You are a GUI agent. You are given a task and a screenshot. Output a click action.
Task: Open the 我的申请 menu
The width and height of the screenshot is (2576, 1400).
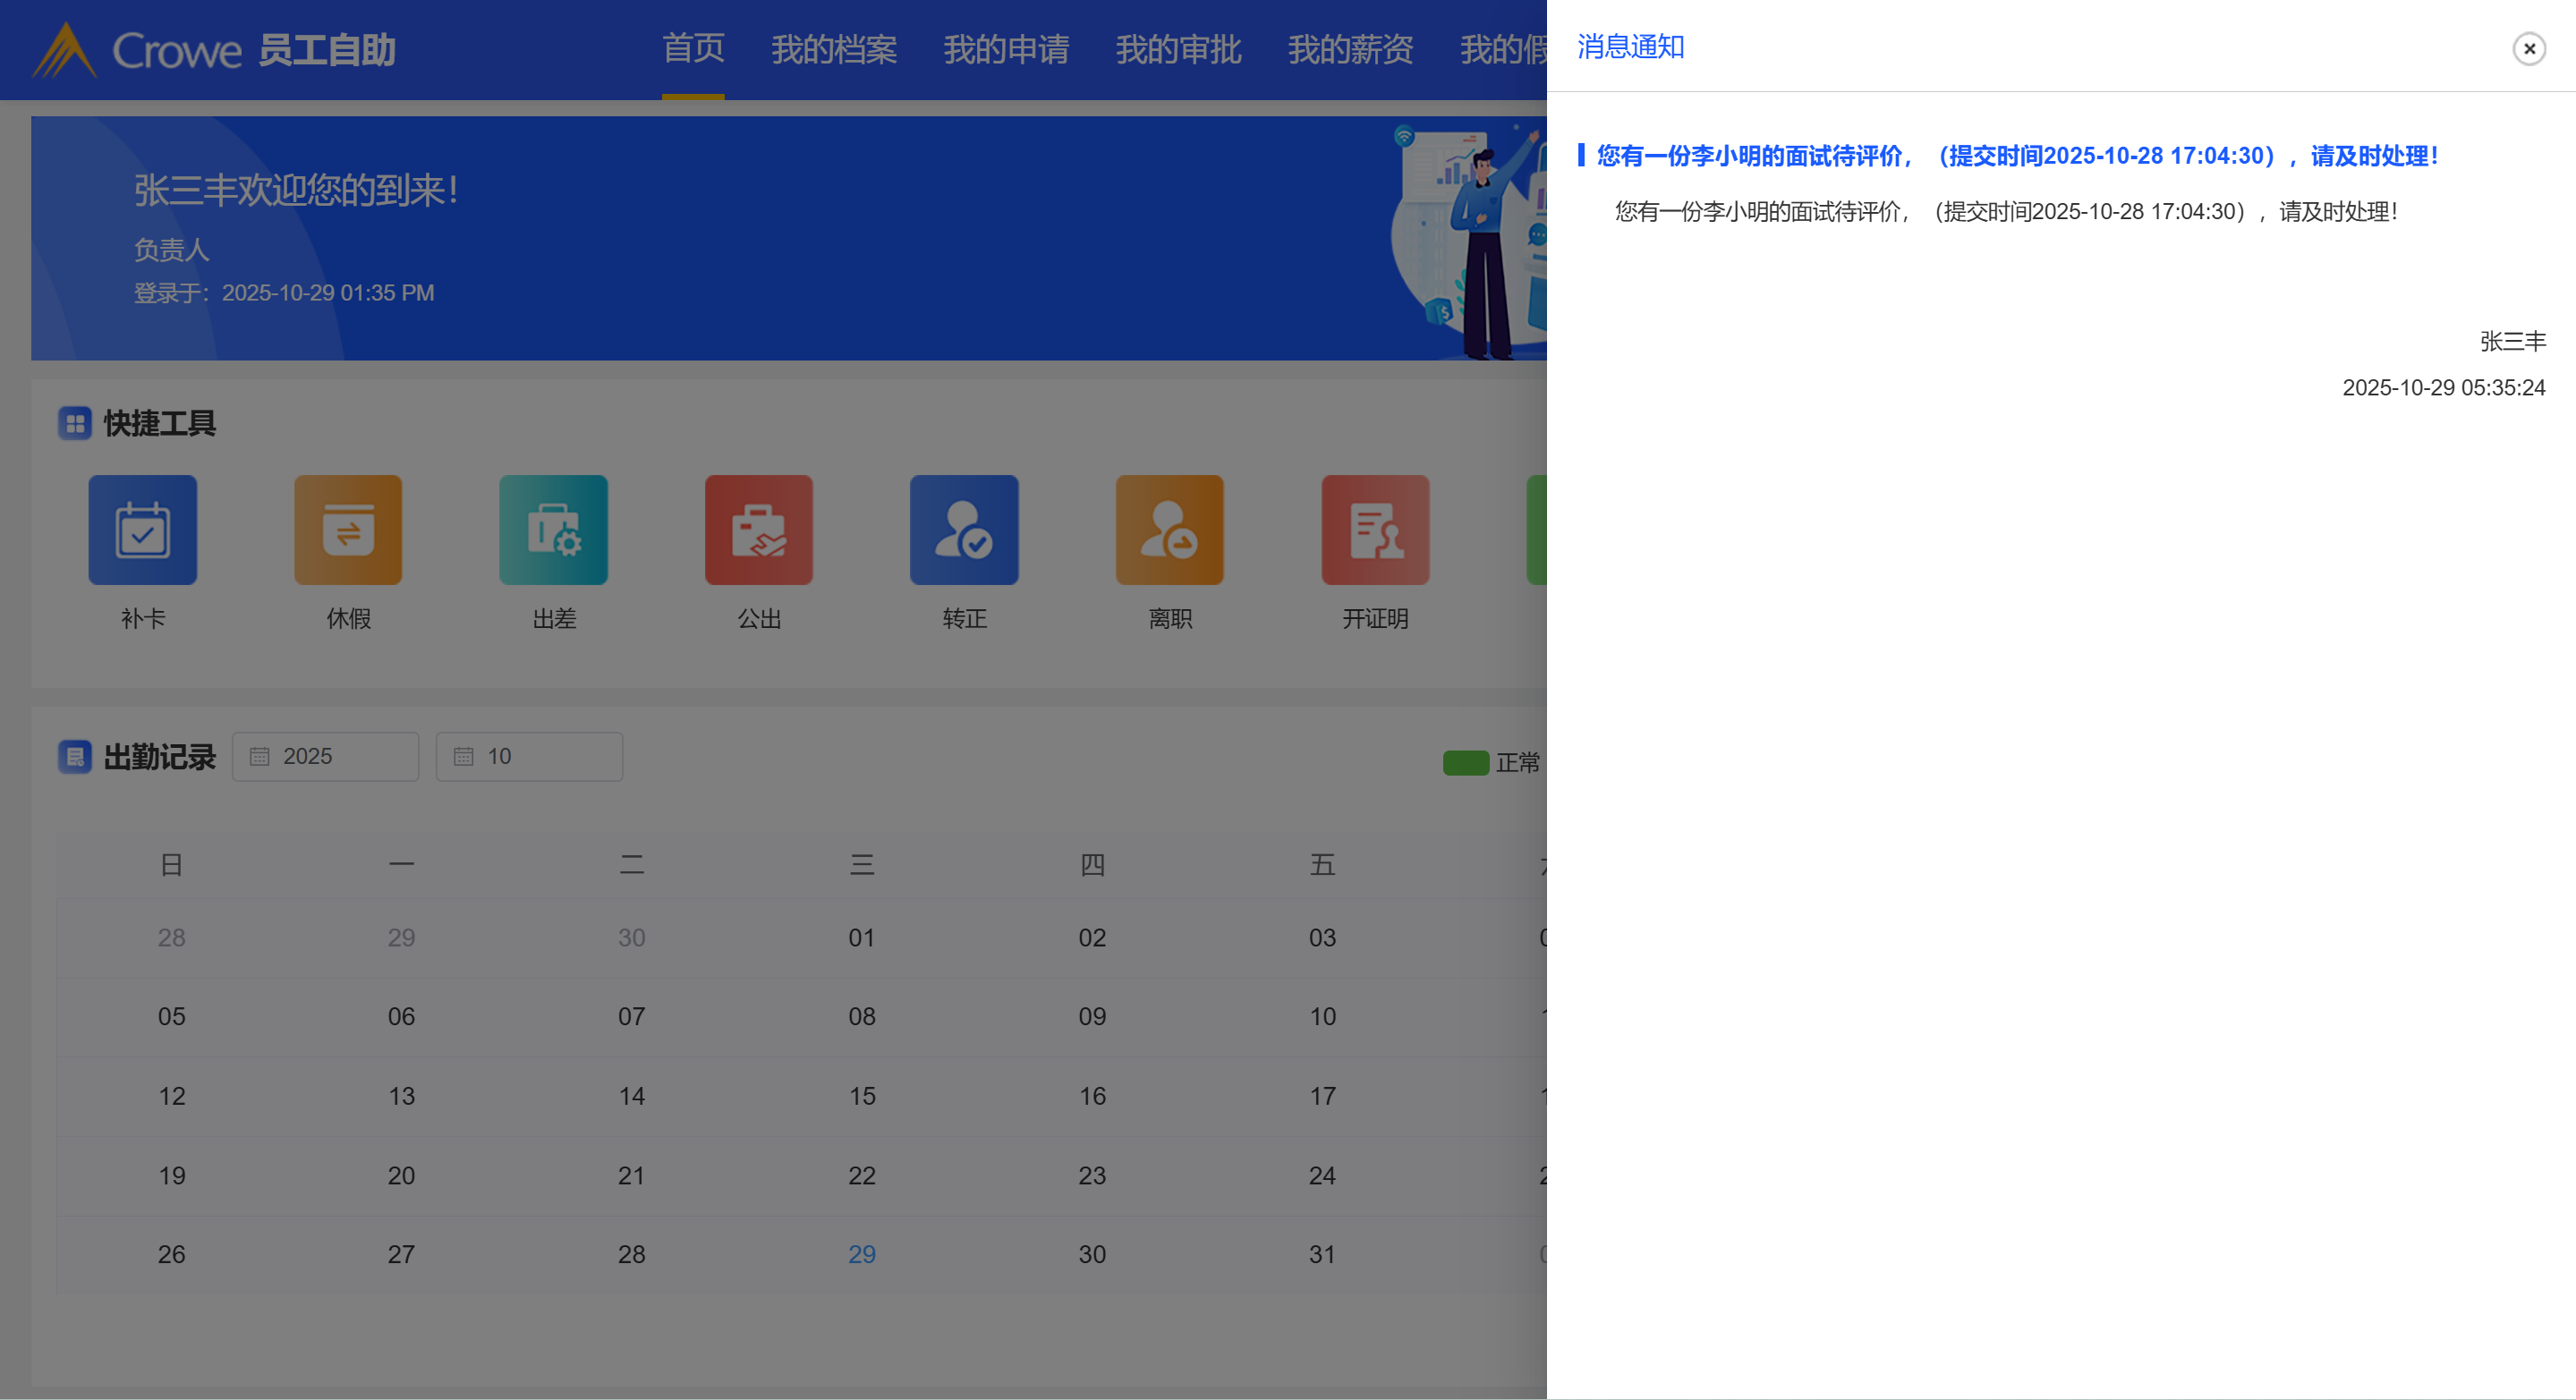[1006, 49]
